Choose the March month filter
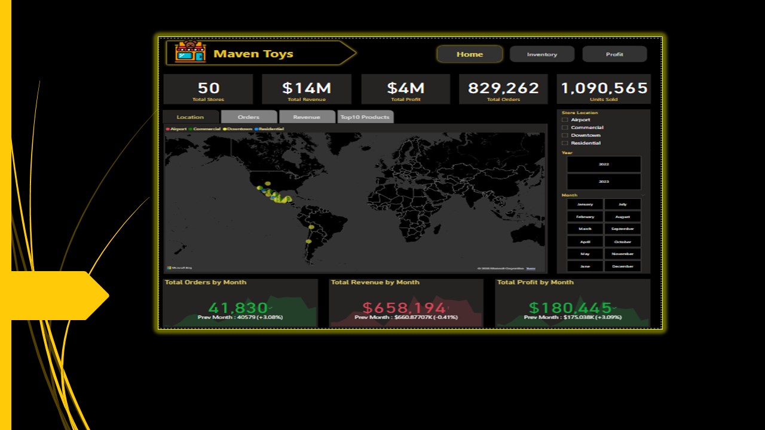This screenshot has width=765, height=430. click(x=585, y=229)
